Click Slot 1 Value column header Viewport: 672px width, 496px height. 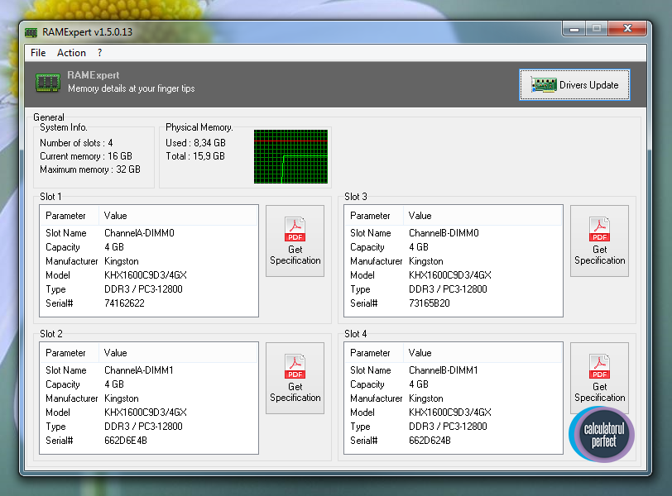click(178, 216)
